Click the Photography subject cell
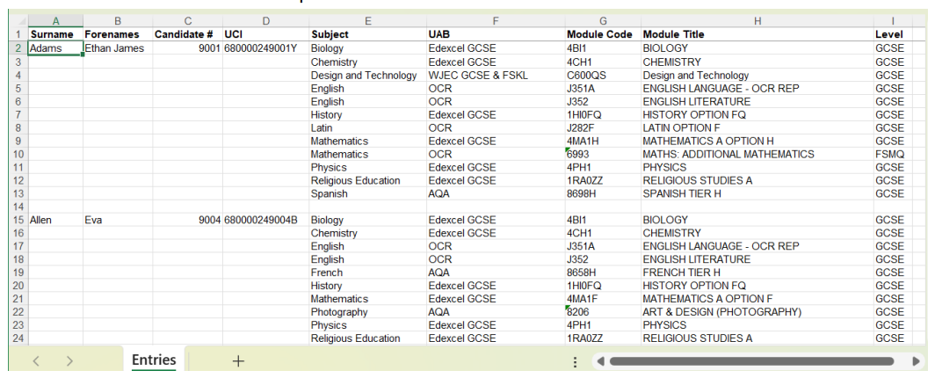The image size is (935, 378). coord(367,312)
